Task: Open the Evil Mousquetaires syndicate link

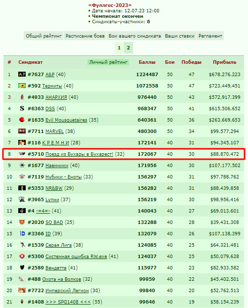Action: tap(66, 120)
